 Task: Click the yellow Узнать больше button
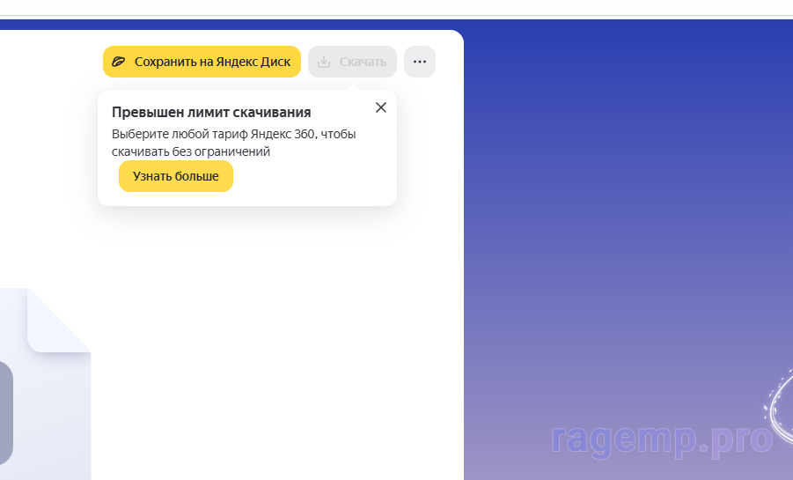[176, 176]
